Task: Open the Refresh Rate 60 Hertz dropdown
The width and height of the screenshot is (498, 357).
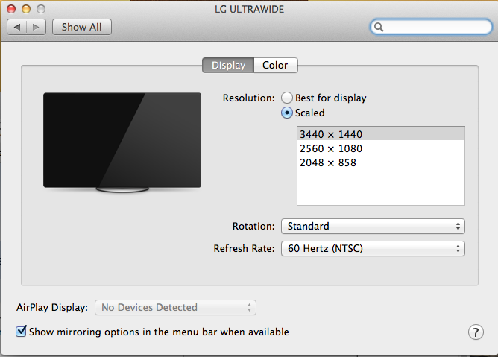Action: tap(373, 248)
